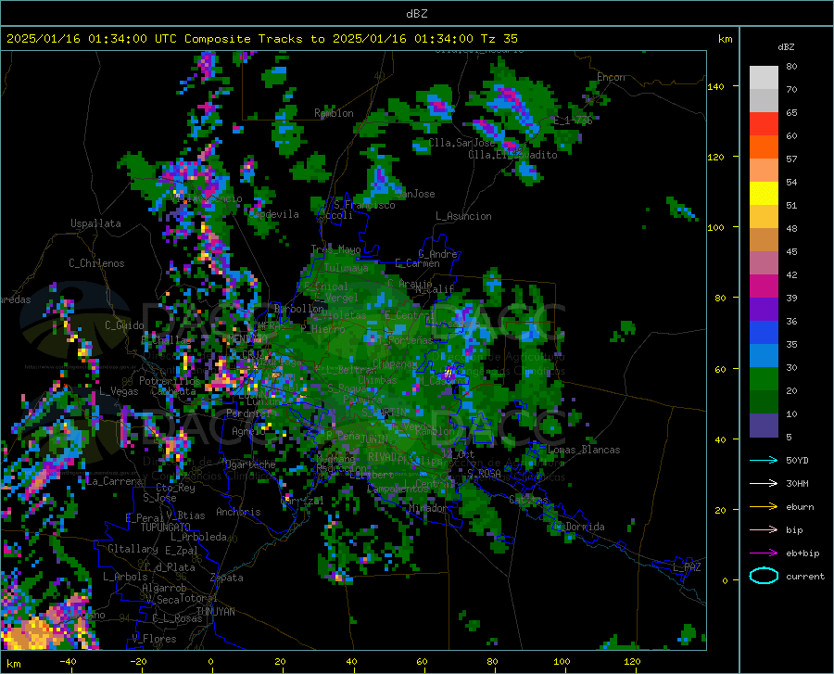Select the 35 dBZ blue swatch
834x674 pixels.
764,356
